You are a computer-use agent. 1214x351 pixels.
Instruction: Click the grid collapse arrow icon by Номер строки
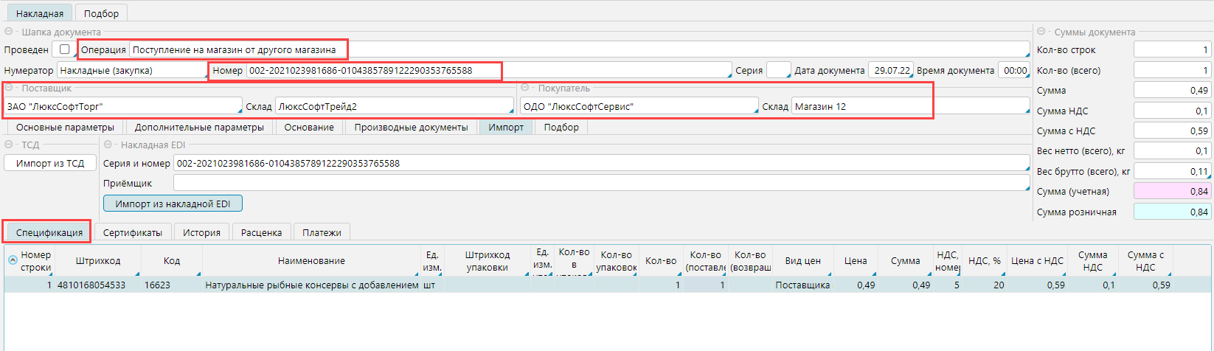click(x=13, y=260)
